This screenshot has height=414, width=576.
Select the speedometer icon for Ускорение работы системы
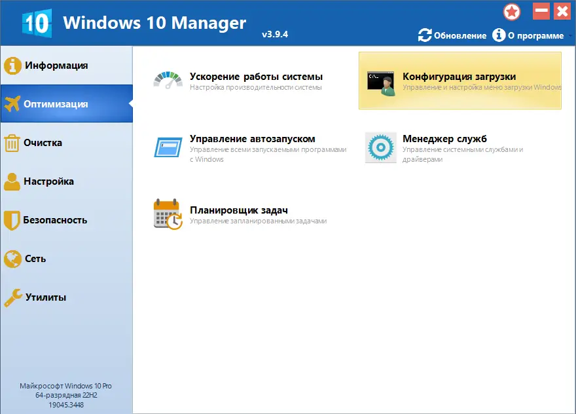[168, 80]
